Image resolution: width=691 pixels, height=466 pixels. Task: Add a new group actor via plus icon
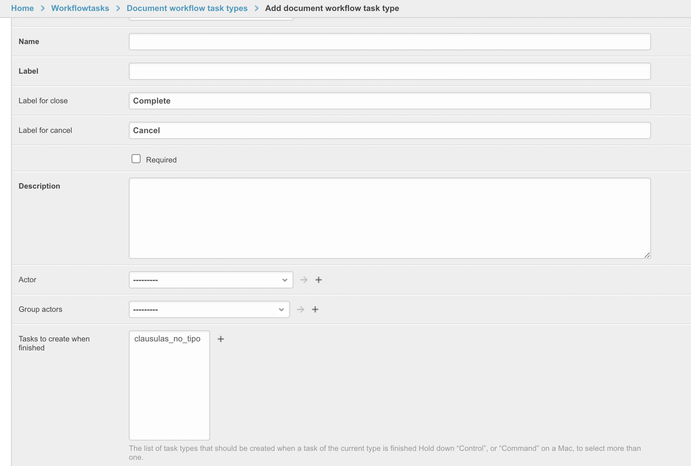316,309
